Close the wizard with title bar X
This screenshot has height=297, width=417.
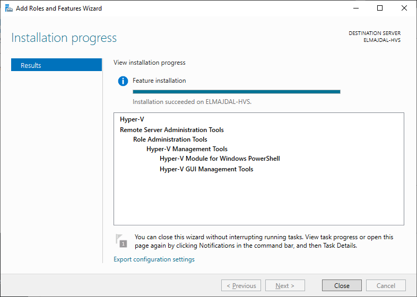click(x=404, y=8)
